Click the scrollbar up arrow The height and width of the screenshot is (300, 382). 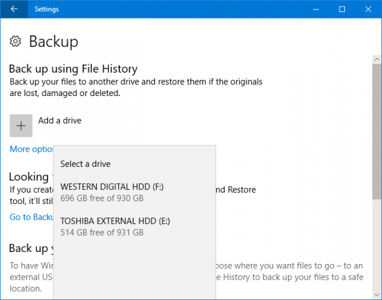click(377, 59)
